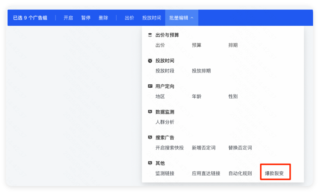Click the 出价与预算 section heading

tap(167, 35)
